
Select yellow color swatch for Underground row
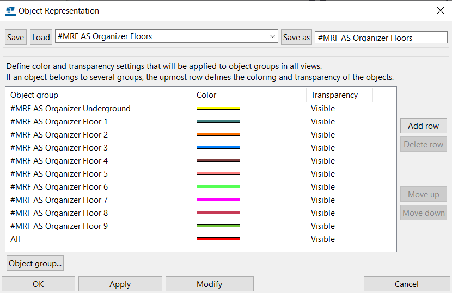coord(218,109)
